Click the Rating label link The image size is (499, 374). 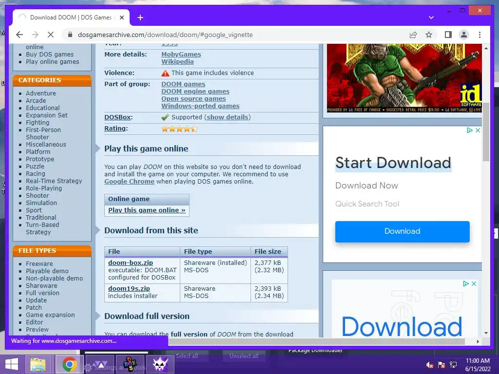116,128
